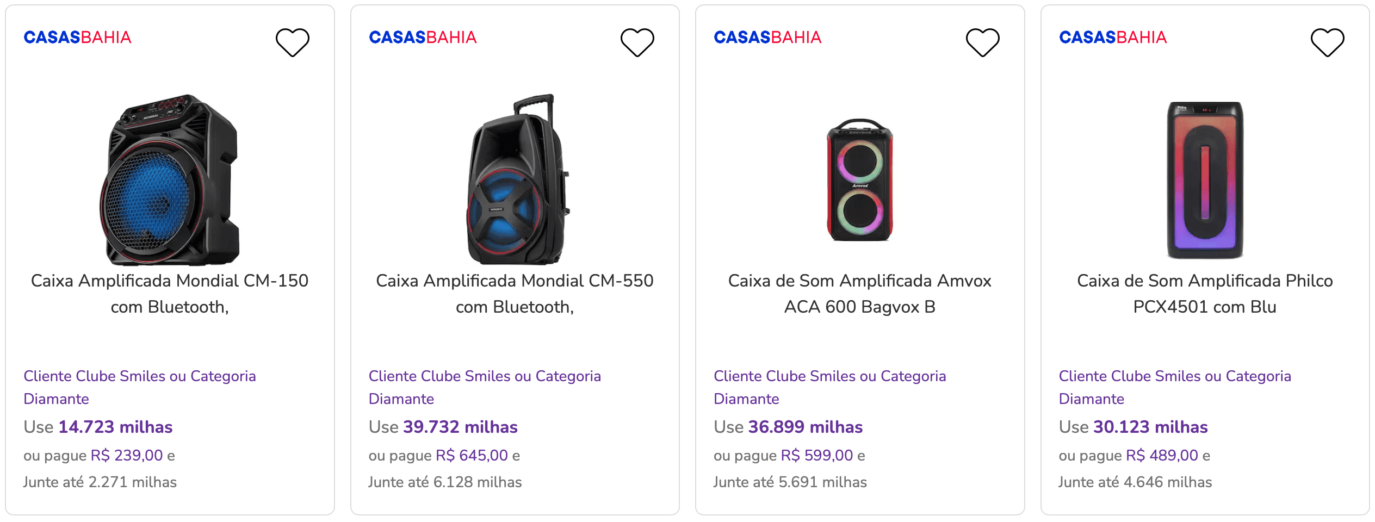Select the R$ 599,00 payment option
Image resolution: width=1375 pixels, height=522 pixels.
(x=817, y=455)
